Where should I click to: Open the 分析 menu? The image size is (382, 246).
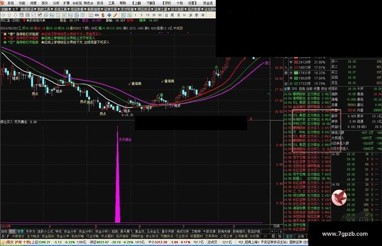56,3
